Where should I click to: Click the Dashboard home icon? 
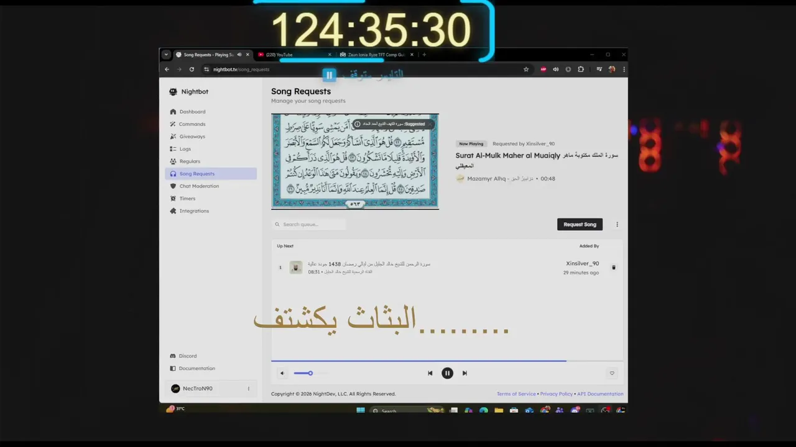coord(173,112)
